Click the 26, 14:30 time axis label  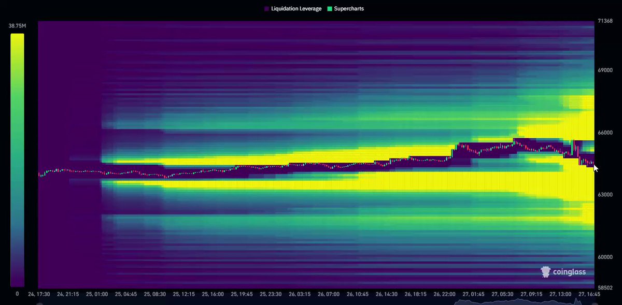(387, 294)
